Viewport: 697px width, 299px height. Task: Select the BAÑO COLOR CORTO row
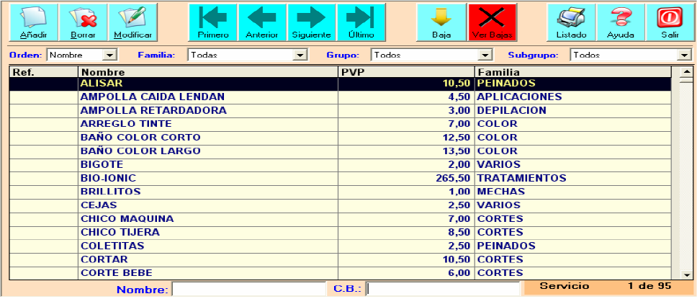(340, 138)
